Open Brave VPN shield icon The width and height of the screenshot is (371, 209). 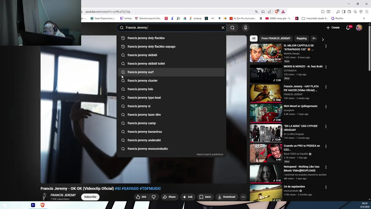tap(361, 12)
